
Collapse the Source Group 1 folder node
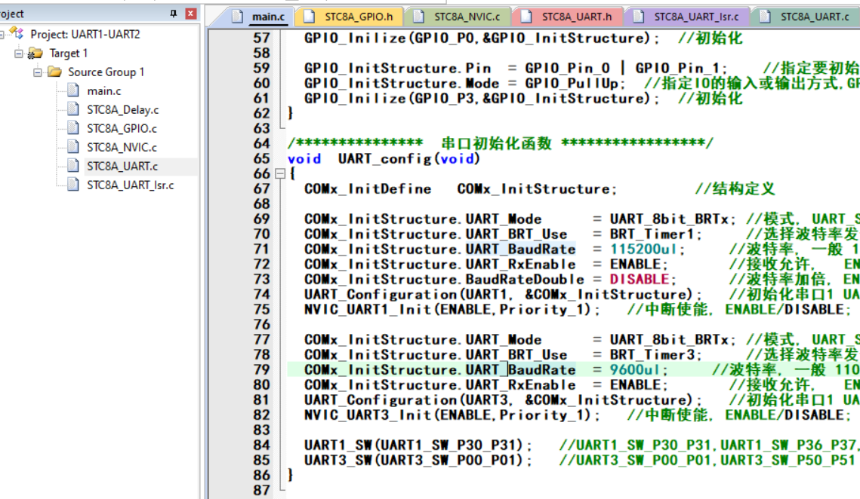coord(37,72)
